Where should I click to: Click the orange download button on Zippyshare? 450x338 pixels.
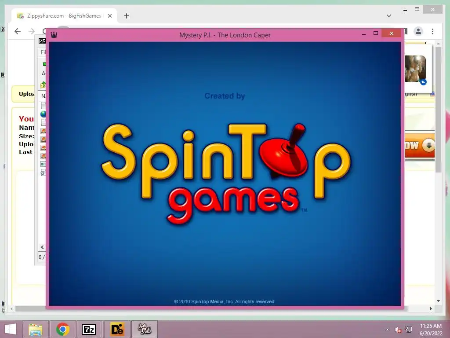[420, 145]
